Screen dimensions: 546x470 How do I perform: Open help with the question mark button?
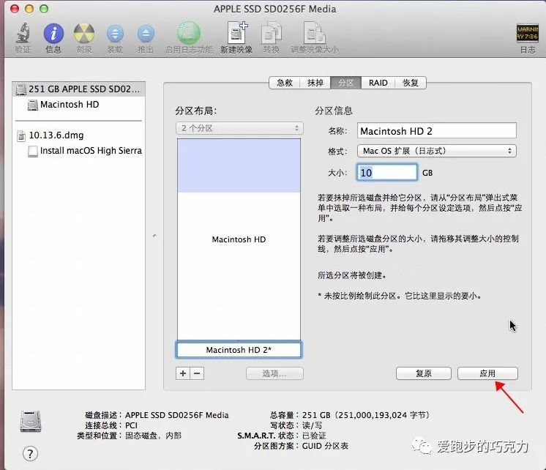[30, 454]
